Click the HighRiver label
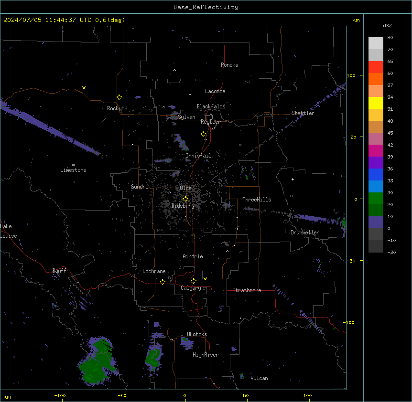This screenshot has width=412, height=402. 206,355
